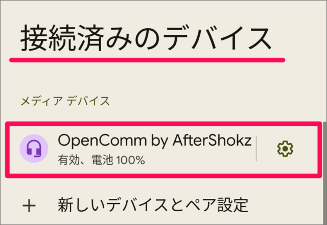The width and height of the screenshot is (327, 225).
Task: Click the メディア デバイス section header
Action: [65, 101]
